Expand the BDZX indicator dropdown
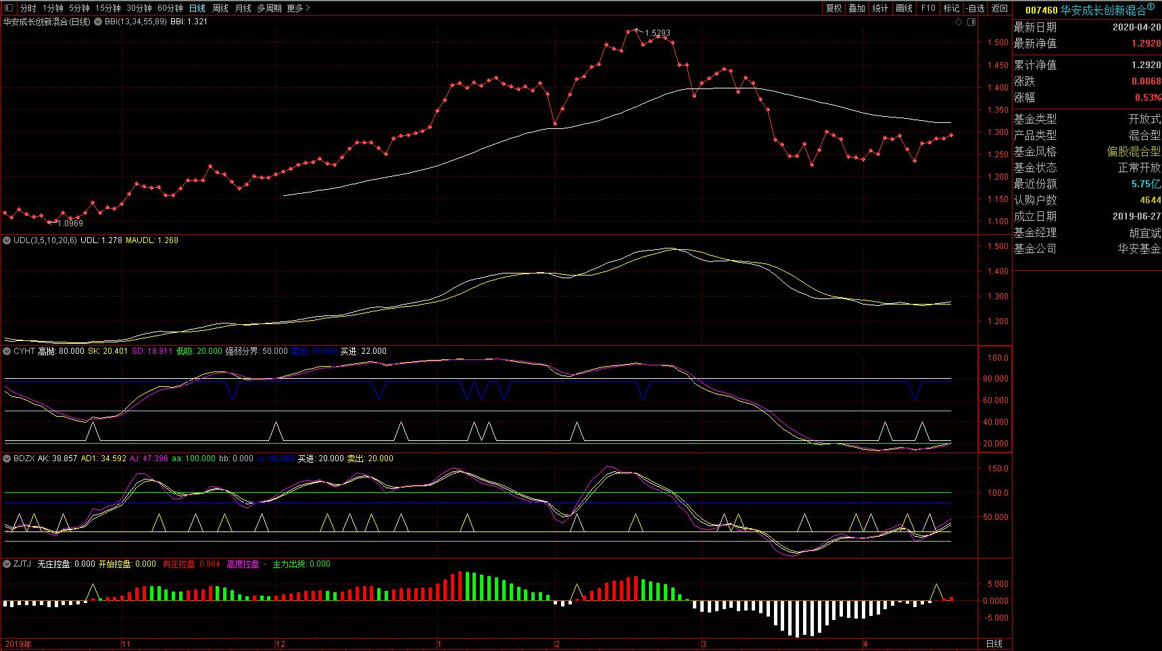This screenshot has height=651, width=1162. [x=7, y=459]
